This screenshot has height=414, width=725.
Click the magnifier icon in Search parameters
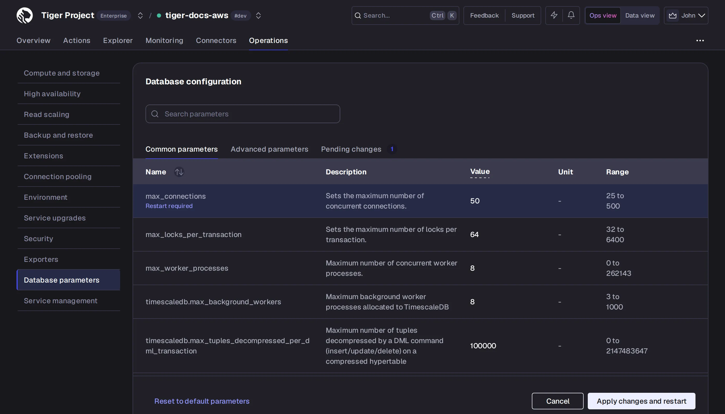155,114
